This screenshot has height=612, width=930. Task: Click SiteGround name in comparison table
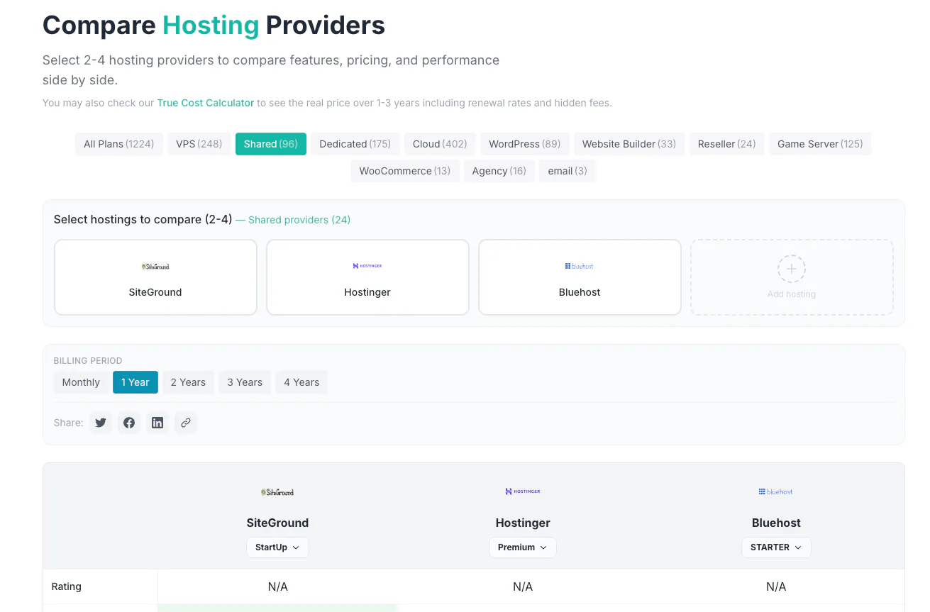click(277, 523)
